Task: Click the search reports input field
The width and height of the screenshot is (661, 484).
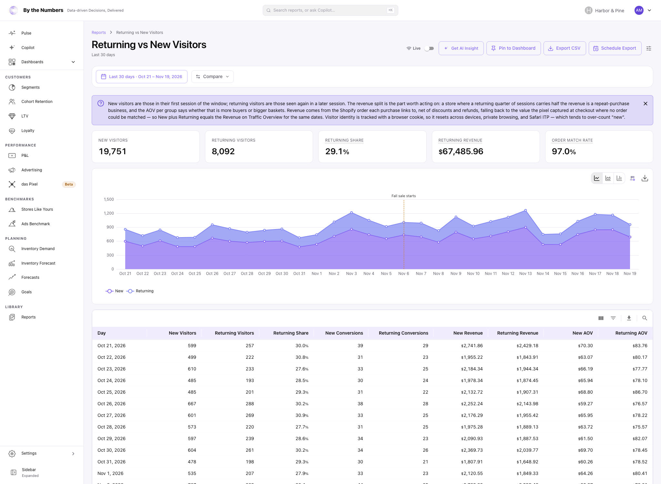Action: pos(330,10)
